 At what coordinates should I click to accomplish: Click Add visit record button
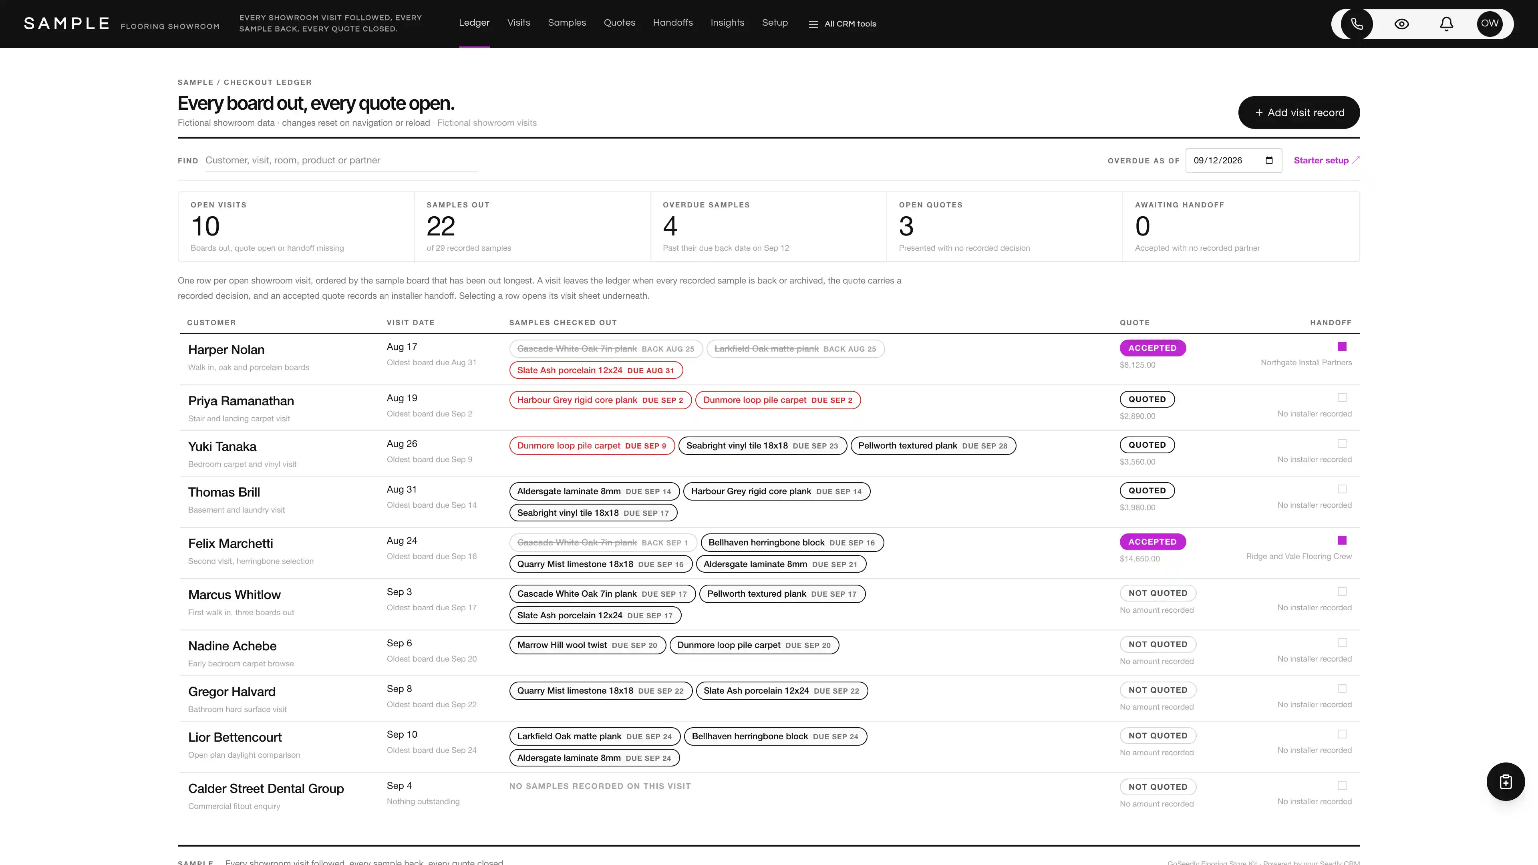click(1298, 112)
